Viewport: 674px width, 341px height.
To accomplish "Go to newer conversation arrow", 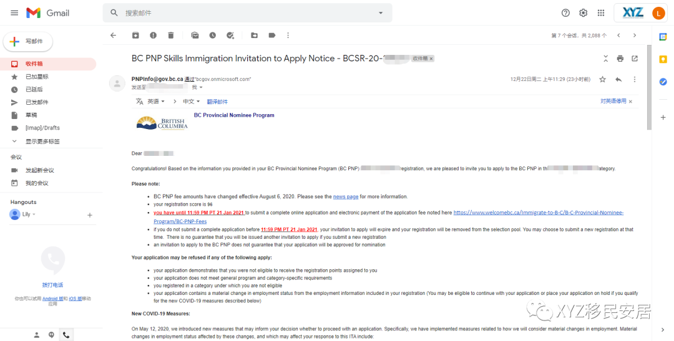I will (x=618, y=35).
